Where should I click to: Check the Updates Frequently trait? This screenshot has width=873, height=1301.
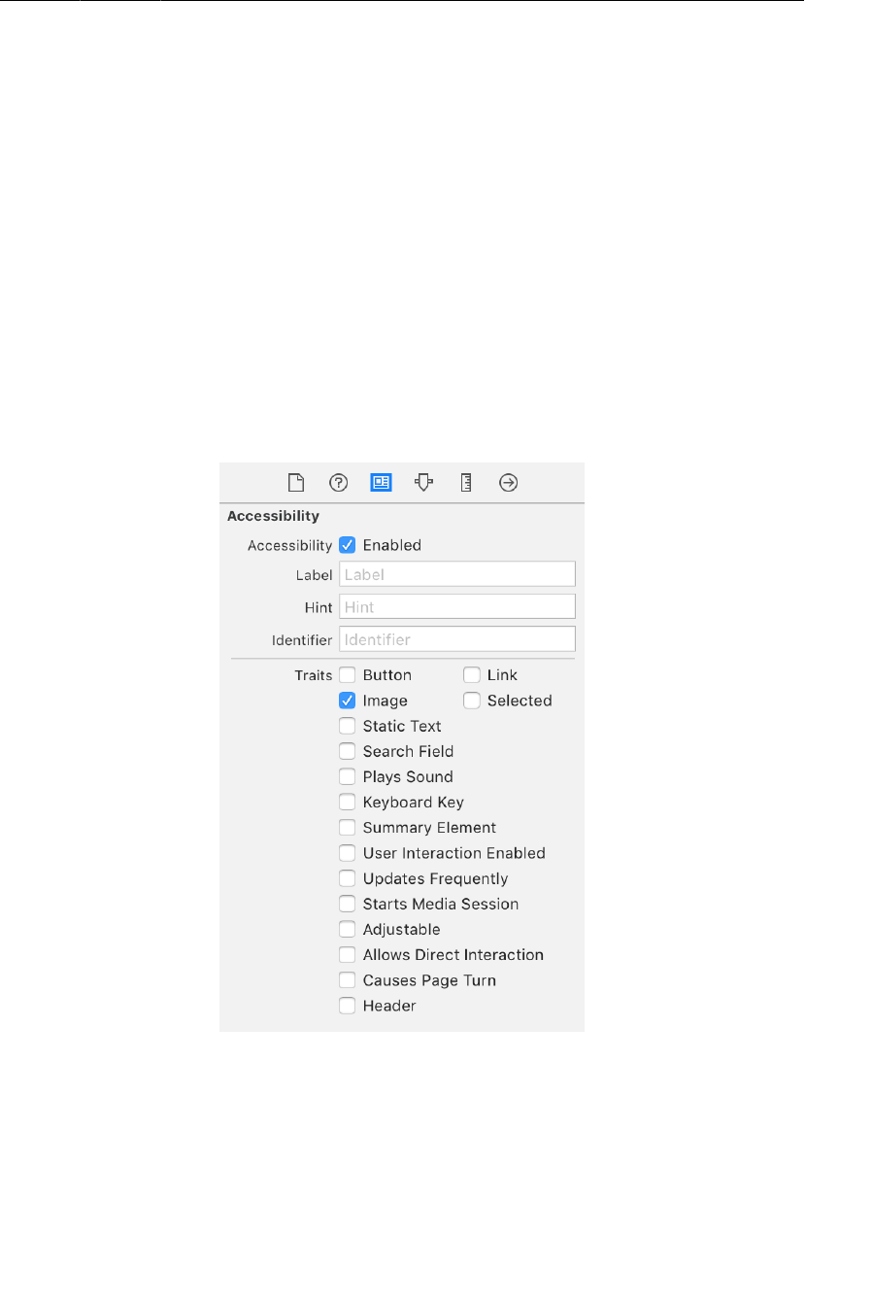[x=348, y=878]
